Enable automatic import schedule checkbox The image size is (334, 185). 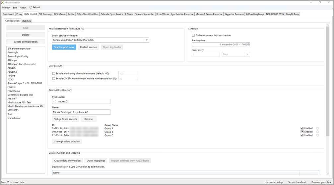(193, 35)
